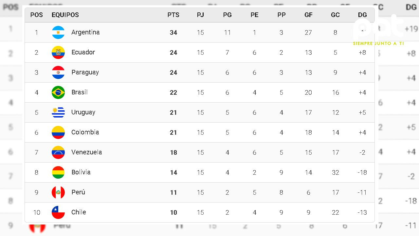Click the GF column header
Image resolution: width=419 pixels, height=236 pixels.
(308, 15)
